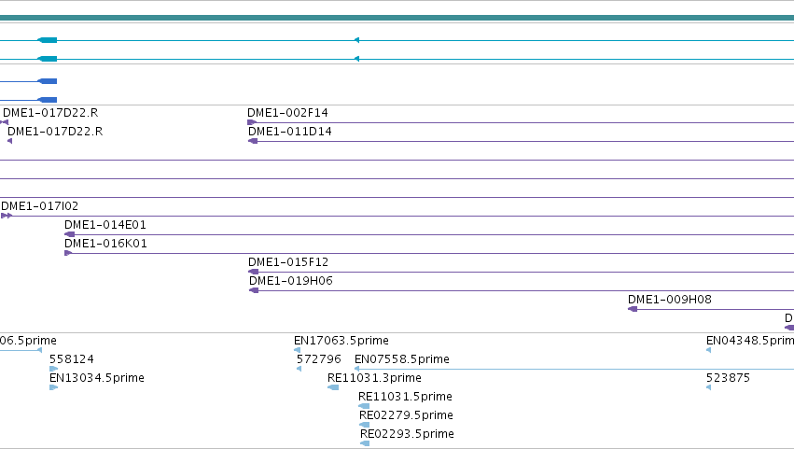Click the EN04348.5prime label
The image size is (794, 449).
(750, 341)
